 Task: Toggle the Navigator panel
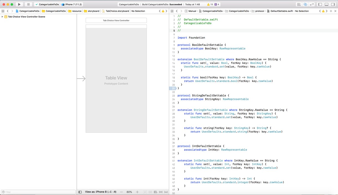320,4
